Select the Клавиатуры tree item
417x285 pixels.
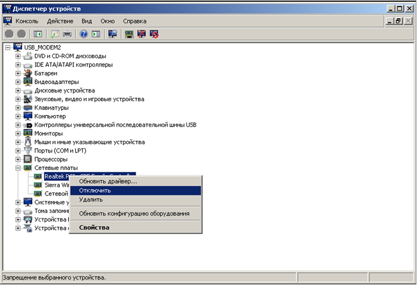pos(51,108)
